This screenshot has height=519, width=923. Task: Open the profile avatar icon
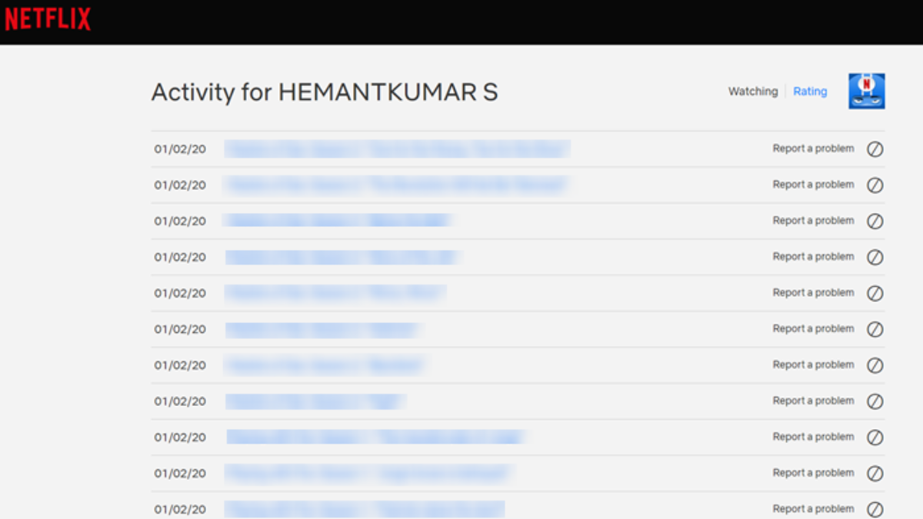[866, 91]
